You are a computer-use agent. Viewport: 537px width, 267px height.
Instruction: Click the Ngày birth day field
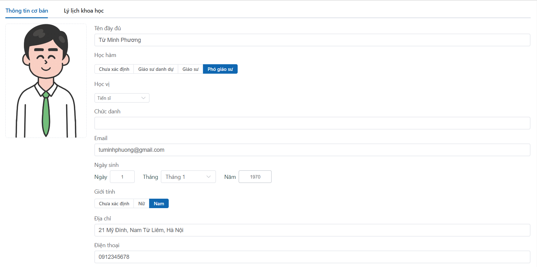click(x=122, y=177)
